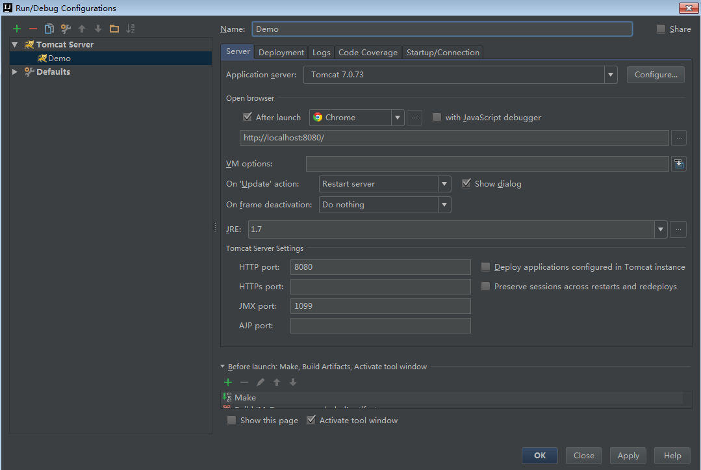701x470 pixels.
Task: Click the create new folder icon
Action: pyautogui.click(x=114, y=29)
